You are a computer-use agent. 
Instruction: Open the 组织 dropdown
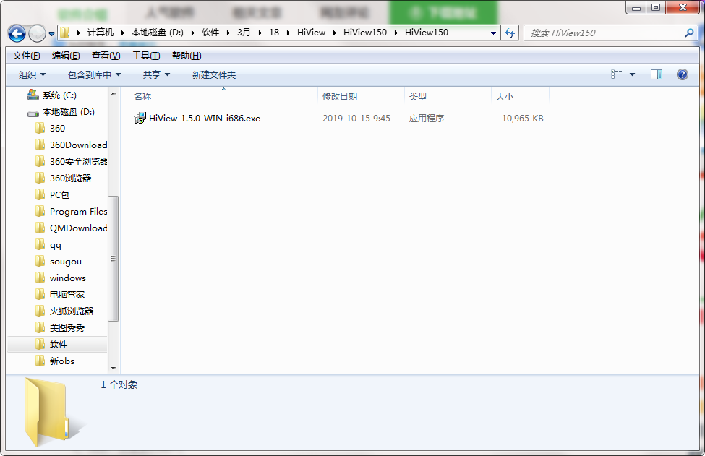32,74
